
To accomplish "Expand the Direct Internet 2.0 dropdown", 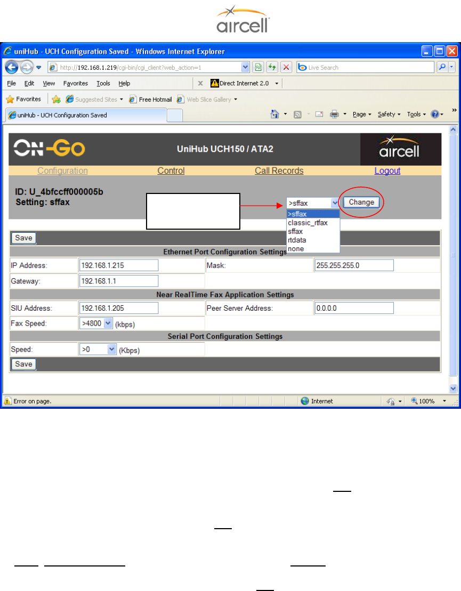I will point(277,83).
